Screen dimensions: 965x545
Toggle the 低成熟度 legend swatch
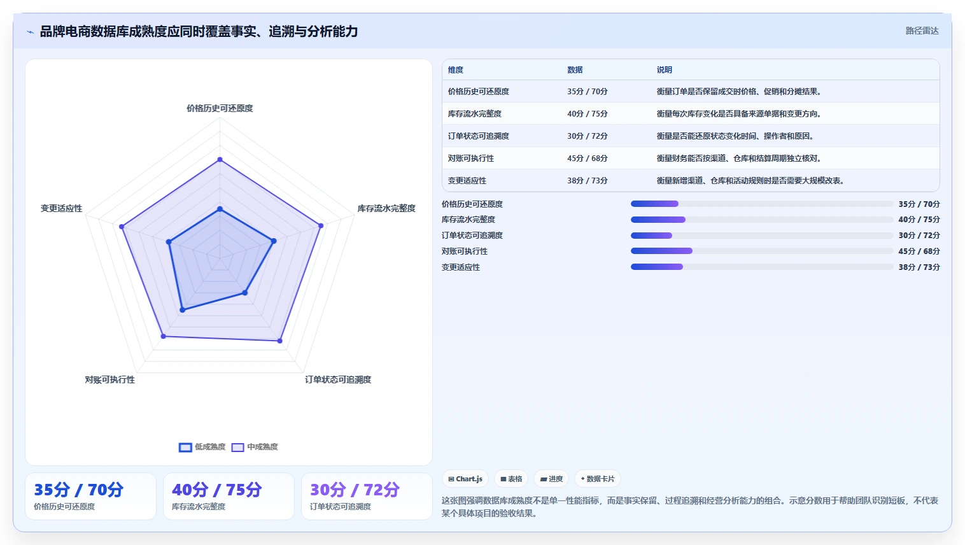[185, 448]
